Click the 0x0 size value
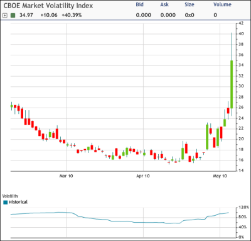This screenshot has height=241, width=251. [190, 15]
